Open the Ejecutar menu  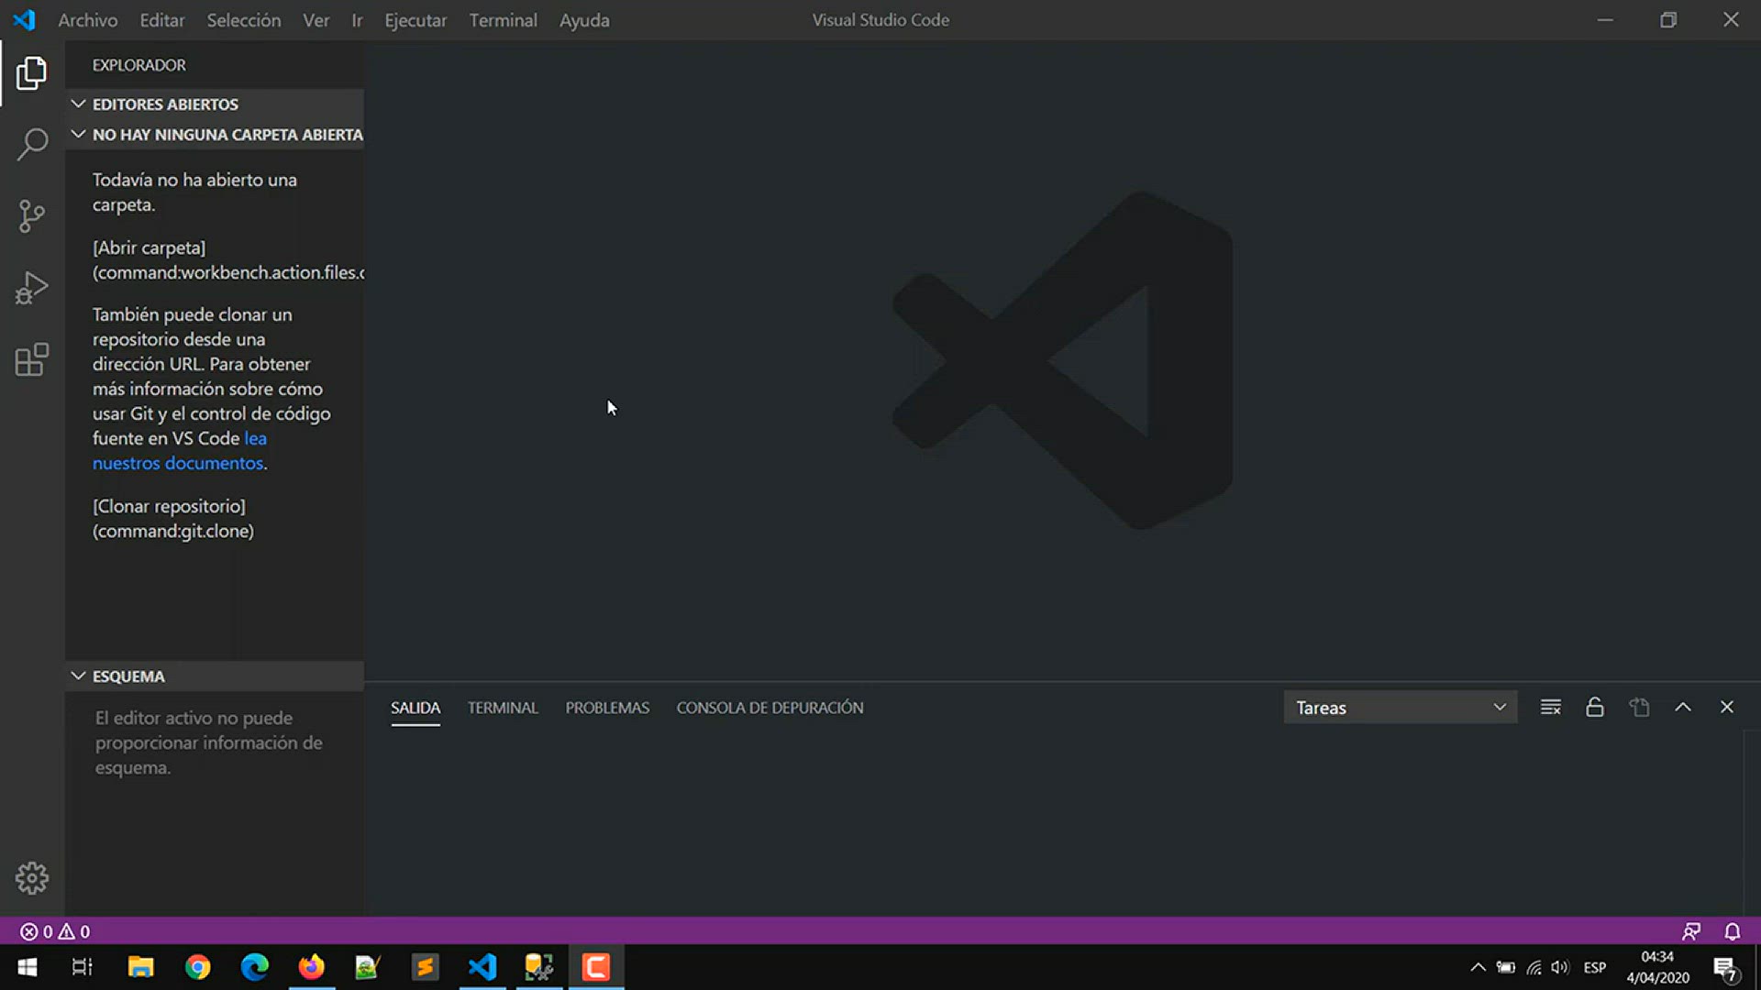click(x=415, y=20)
